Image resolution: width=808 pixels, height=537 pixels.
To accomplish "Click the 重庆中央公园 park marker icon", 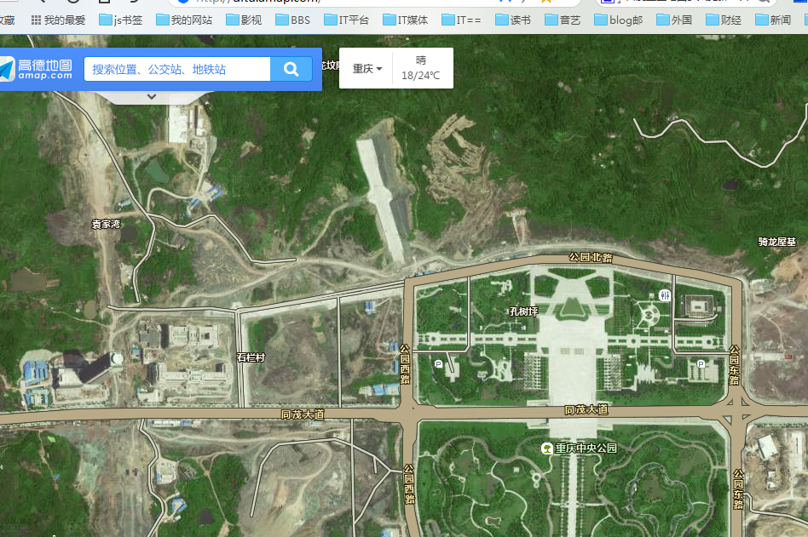I will click(x=546, y=448).
